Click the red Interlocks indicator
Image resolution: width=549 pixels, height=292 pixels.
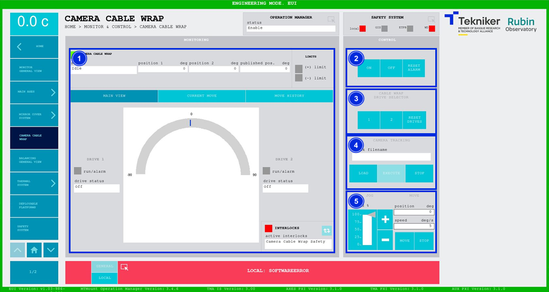268,229
